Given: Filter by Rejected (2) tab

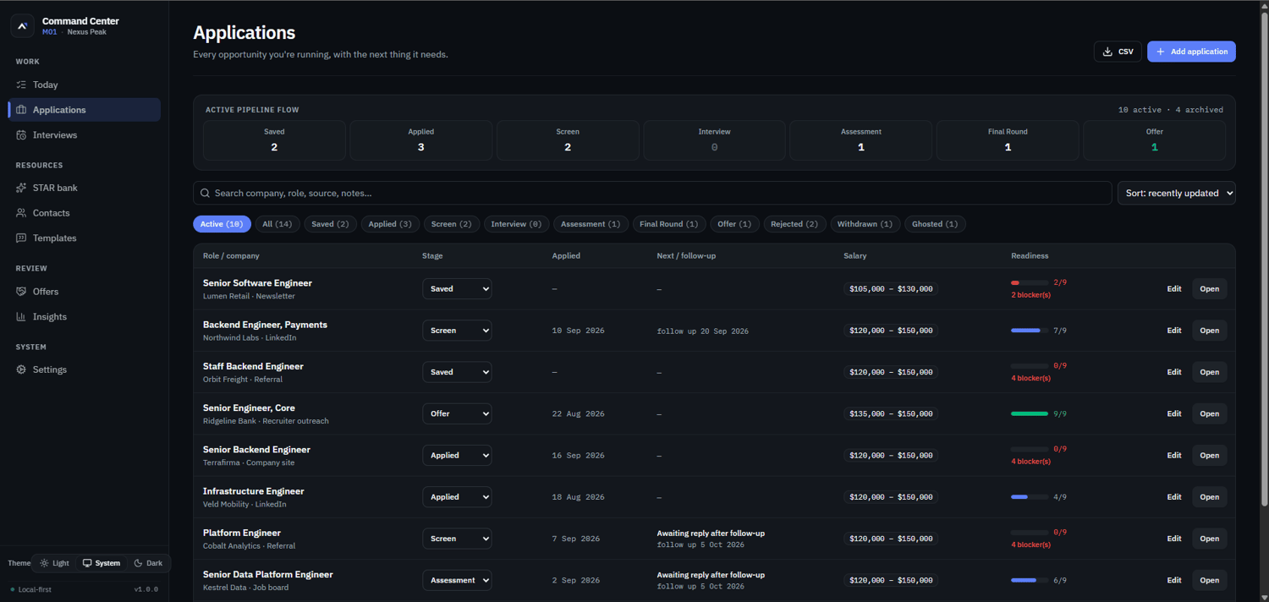Looking at the screenshot, I should [794, 224].
